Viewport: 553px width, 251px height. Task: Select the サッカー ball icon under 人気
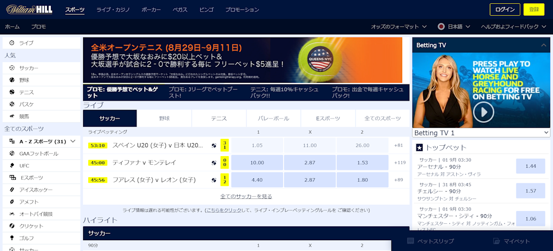click(x=12, y=68)
